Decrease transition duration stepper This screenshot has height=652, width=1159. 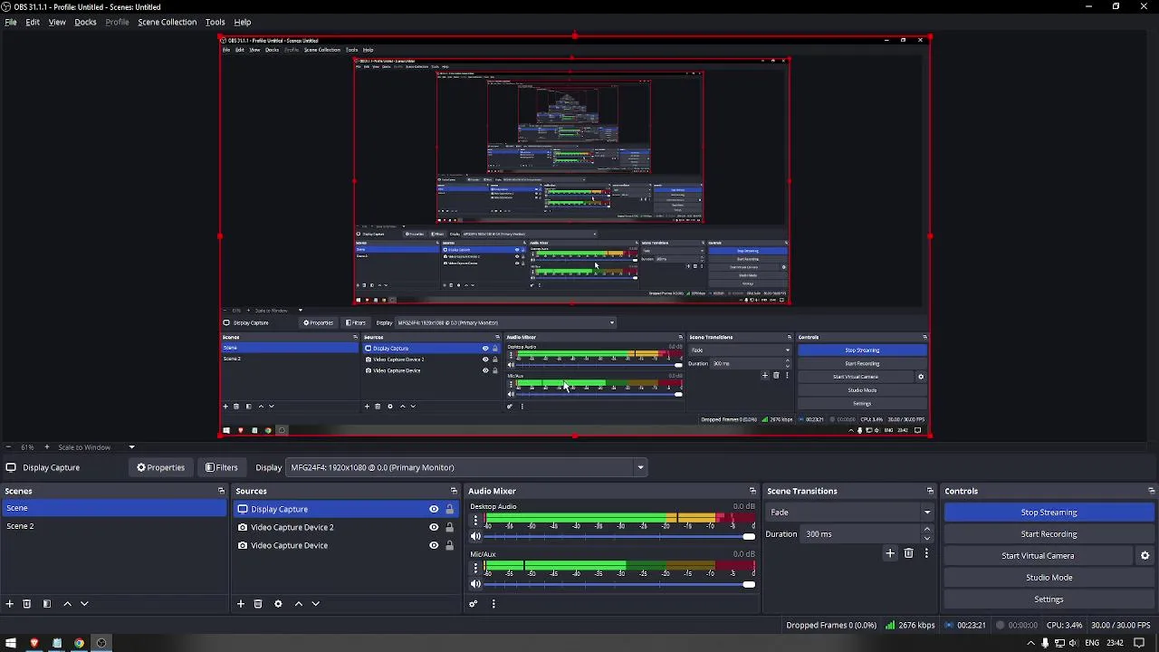[x=926, y=539]
